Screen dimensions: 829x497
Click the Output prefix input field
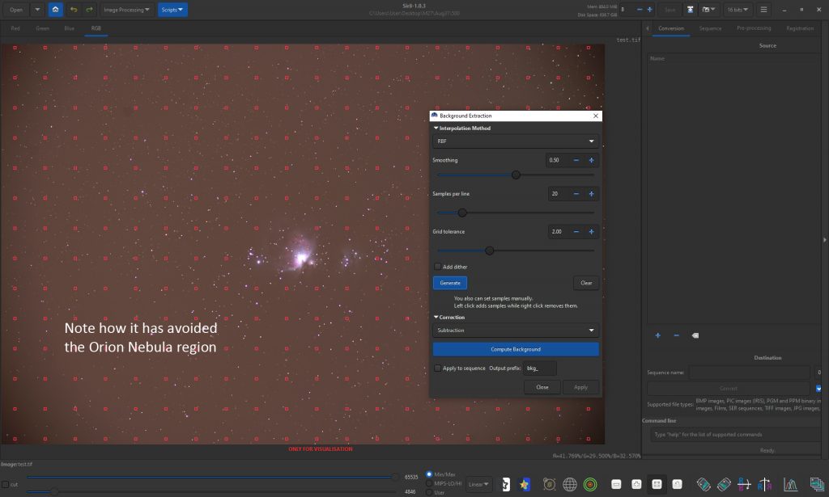coord(540,369)
